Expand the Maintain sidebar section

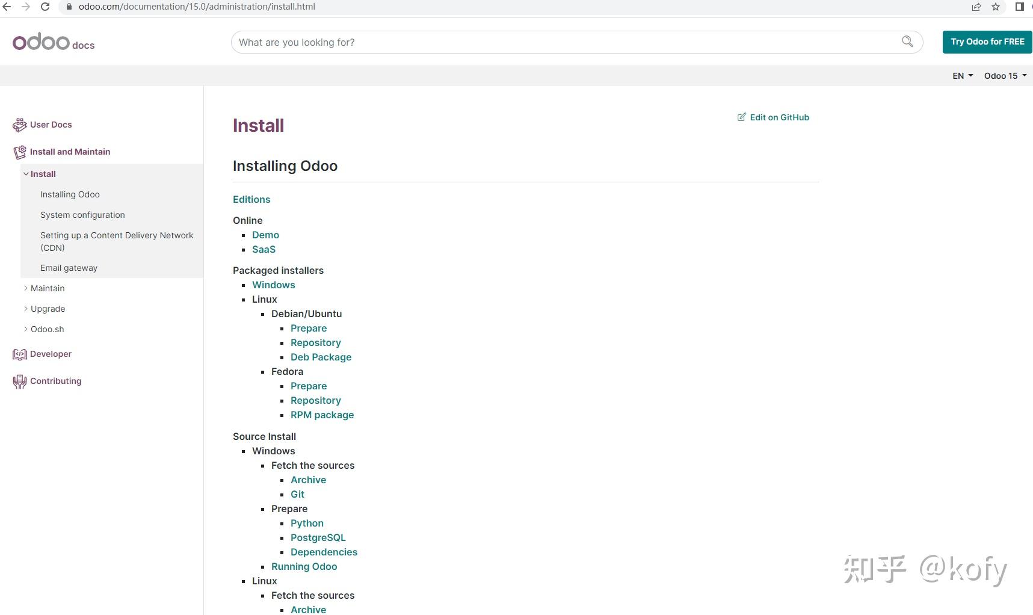click(26, 288)
